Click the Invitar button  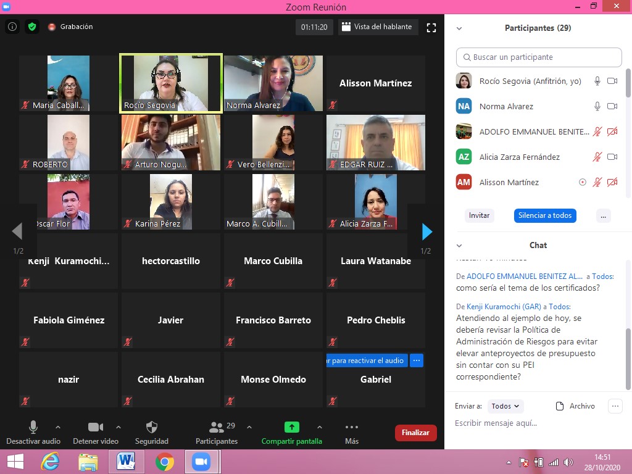coord(479,215)
